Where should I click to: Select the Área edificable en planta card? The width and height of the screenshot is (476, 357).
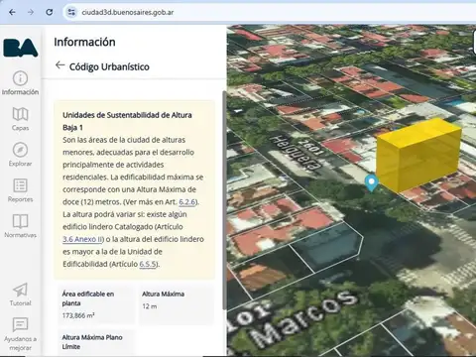pyautogui.click(x=96, y=305)
